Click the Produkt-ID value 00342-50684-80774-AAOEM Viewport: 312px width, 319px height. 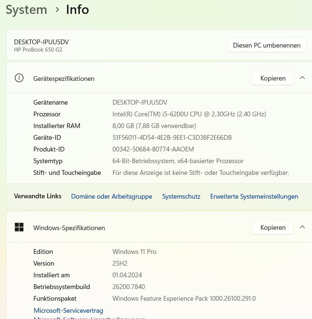click(153, 149)
